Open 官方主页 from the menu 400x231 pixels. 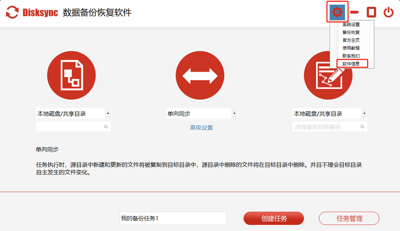[x=351, y=40]
